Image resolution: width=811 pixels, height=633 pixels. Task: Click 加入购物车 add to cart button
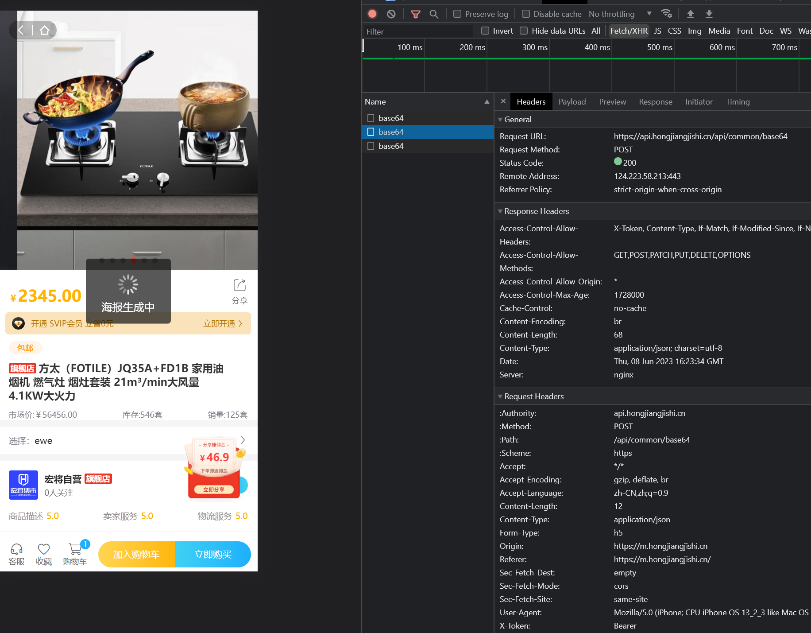point(136,554)
